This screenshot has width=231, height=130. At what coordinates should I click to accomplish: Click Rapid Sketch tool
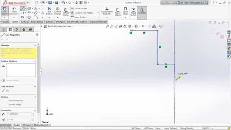(x=133, y=12)
